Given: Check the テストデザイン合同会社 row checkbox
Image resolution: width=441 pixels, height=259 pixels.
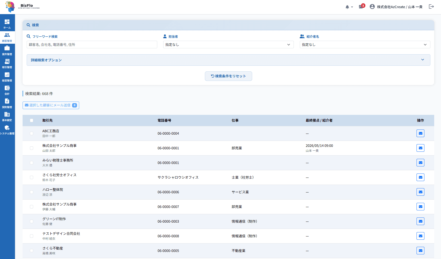Looking at the screenshot, I should [32, 236].
